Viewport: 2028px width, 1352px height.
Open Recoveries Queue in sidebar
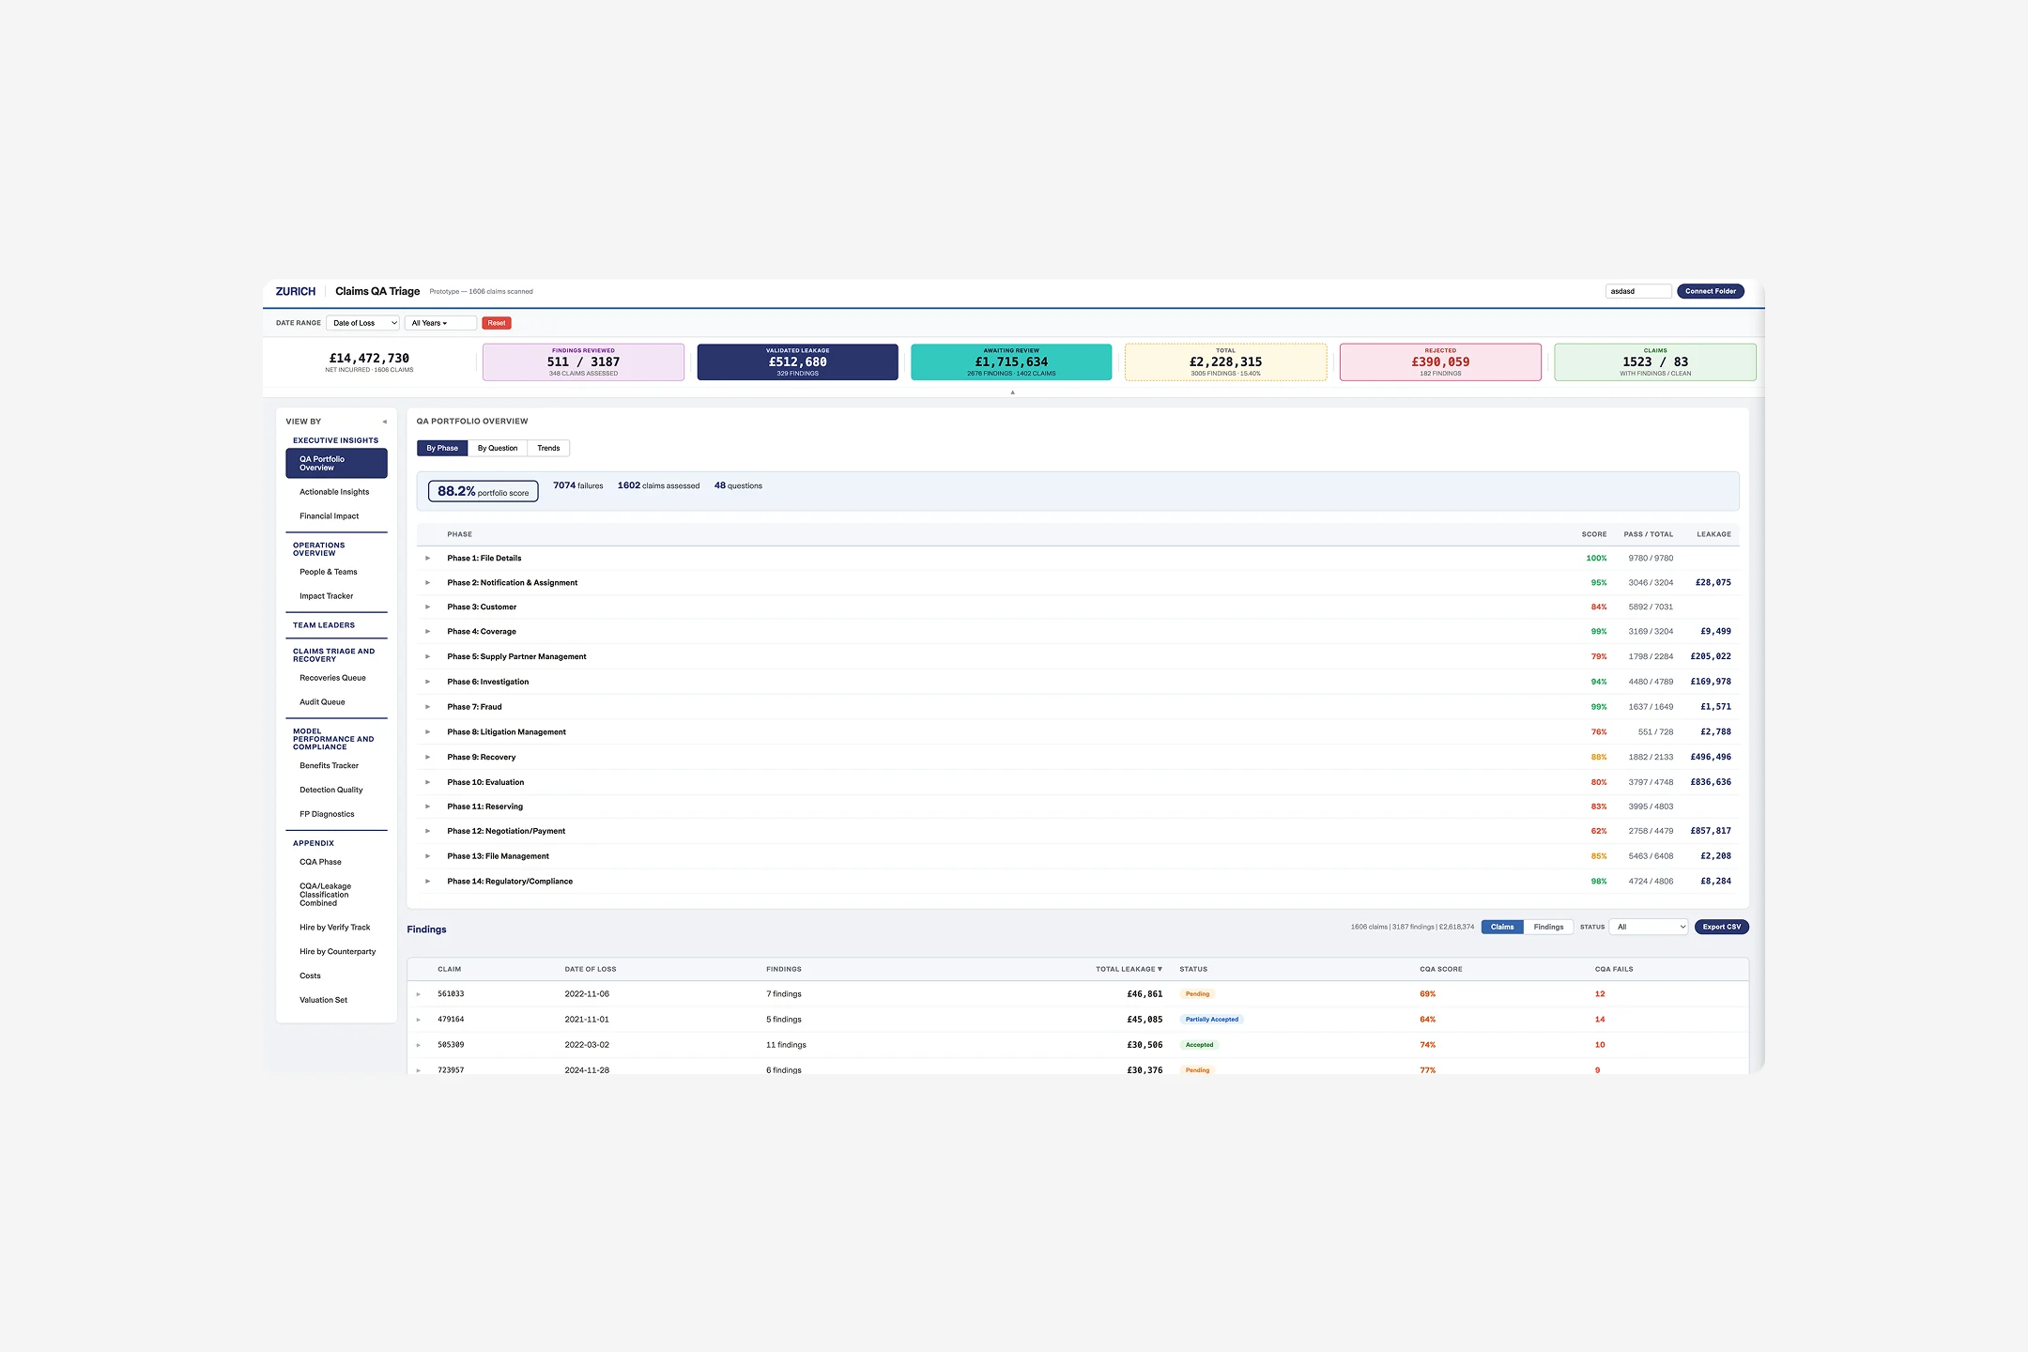pyautogui.click(x=333, y=678)
